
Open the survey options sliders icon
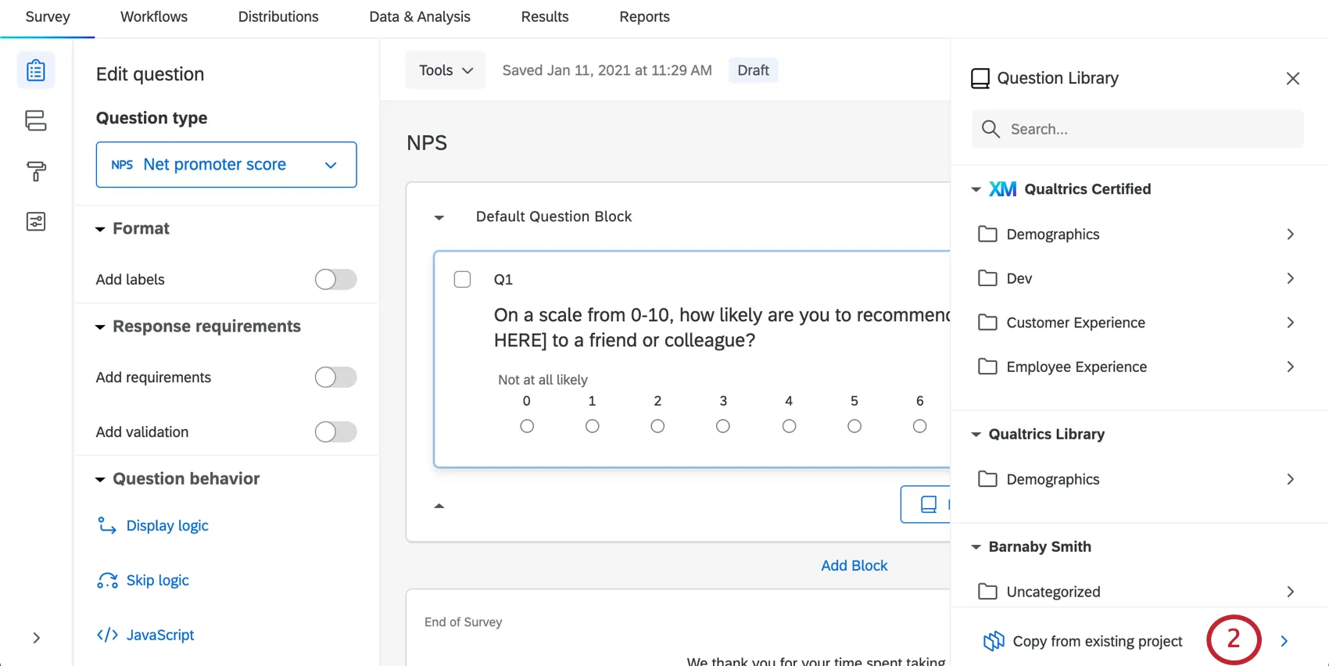tap(36, 222)
